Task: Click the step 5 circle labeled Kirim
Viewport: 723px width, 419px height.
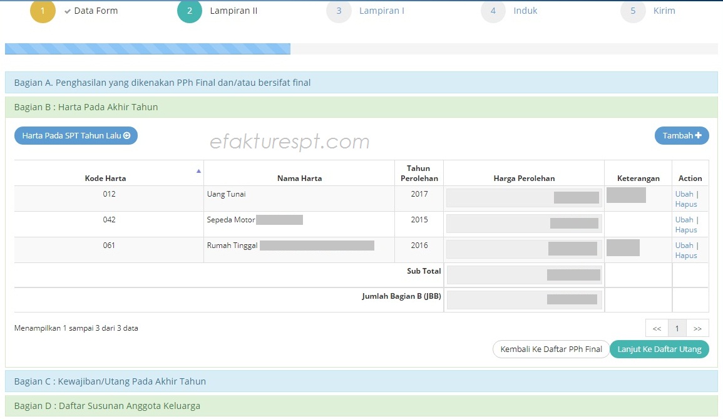Action: pos(633,11)
